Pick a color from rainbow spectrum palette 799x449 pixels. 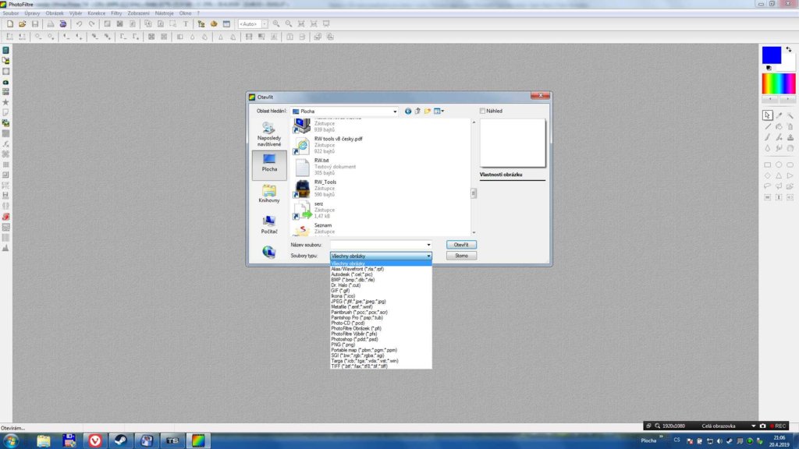point(778,83)
